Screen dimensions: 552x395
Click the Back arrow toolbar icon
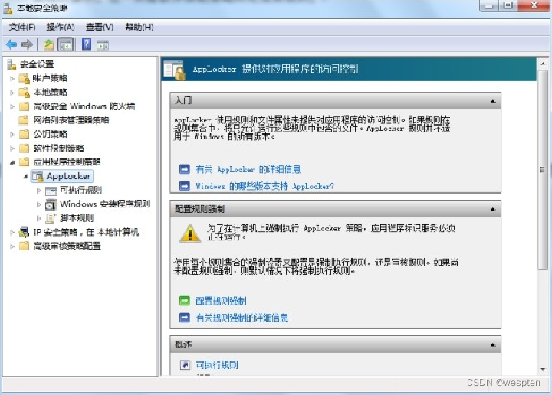point(11,44)
